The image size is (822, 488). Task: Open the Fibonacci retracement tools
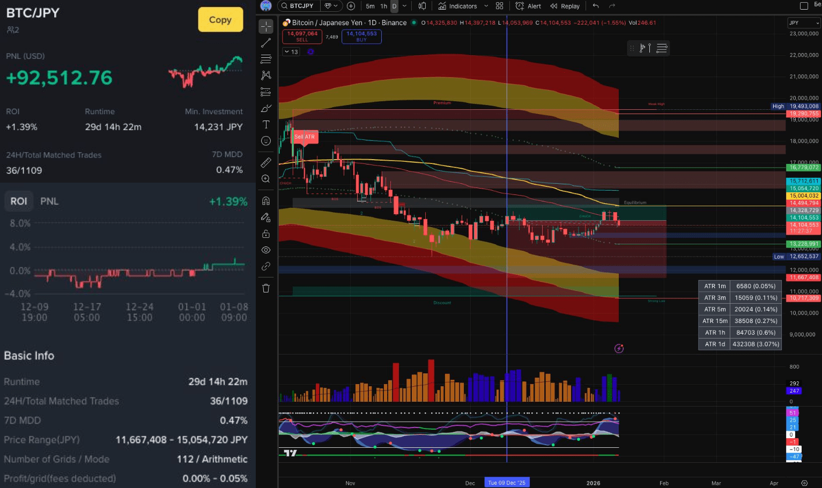(x=266, y=59)
